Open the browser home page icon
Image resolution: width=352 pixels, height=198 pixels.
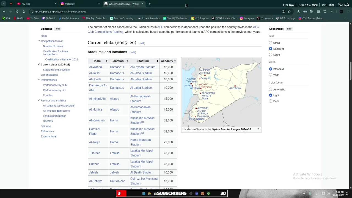point(24,12)
